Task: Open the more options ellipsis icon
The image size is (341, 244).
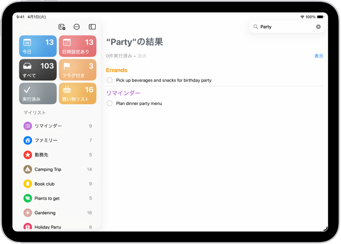Action: tap(77, 27)
